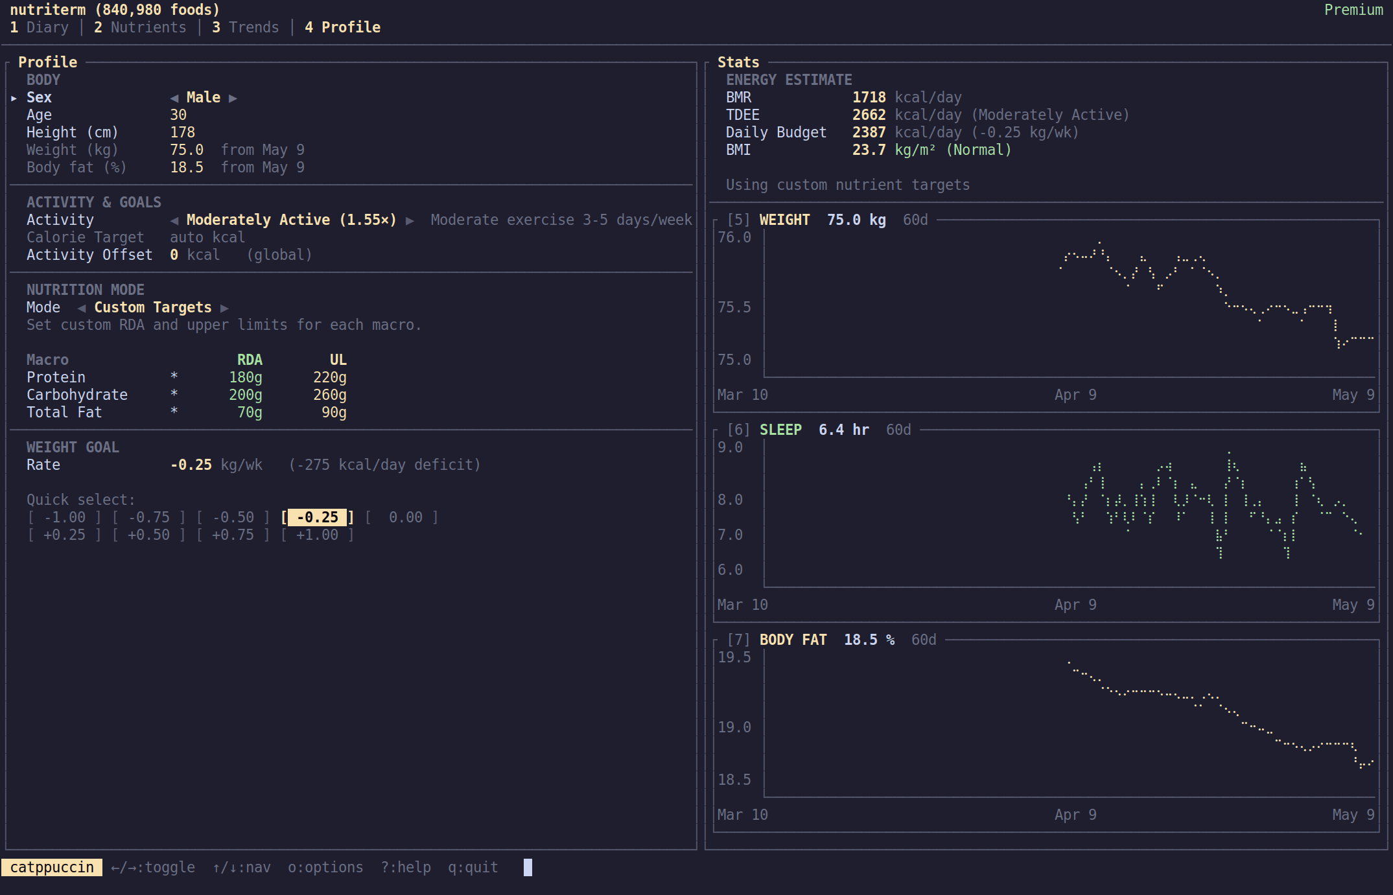
Task: Click Daily Budget 2387 value
Action: [x=869, y=132]
